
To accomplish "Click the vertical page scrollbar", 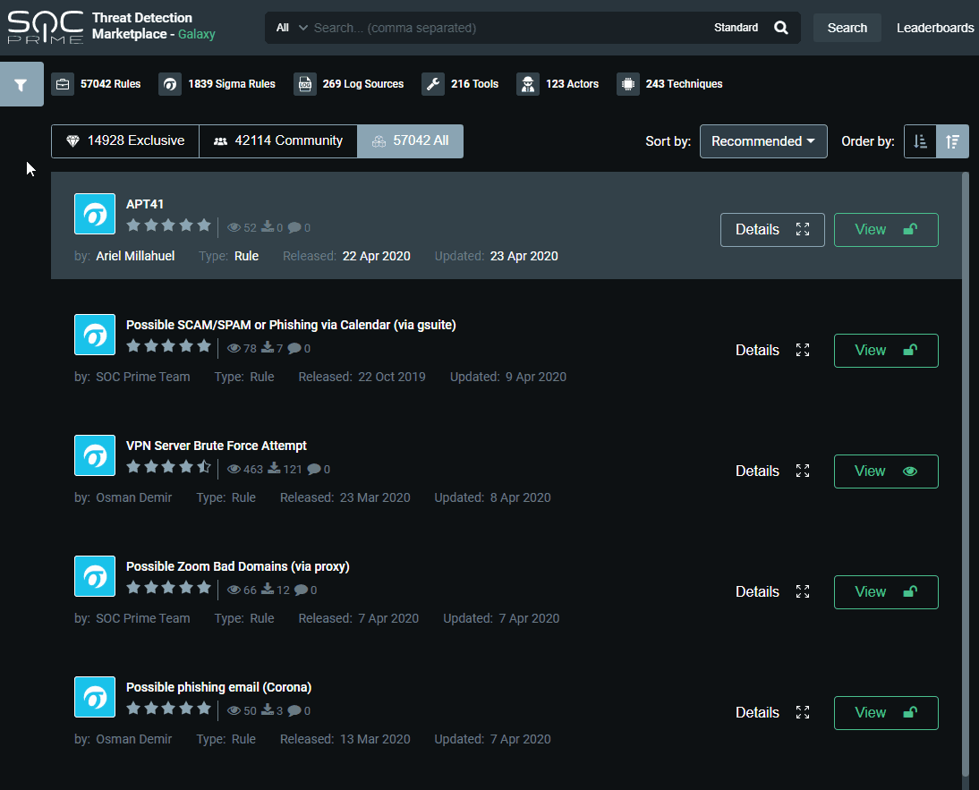I will click(x=966, y=474).
